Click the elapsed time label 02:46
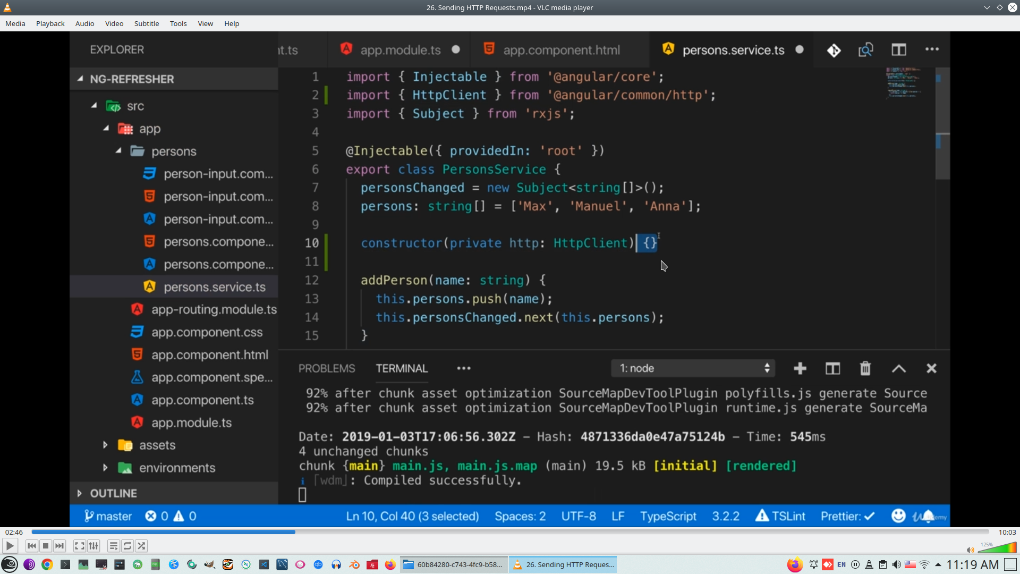This screenshot has width=1020, height=574. coord(14,532)
